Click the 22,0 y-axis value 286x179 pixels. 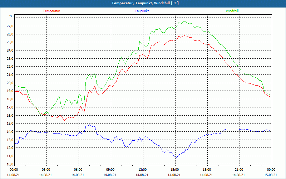click(x=10, y=67)
